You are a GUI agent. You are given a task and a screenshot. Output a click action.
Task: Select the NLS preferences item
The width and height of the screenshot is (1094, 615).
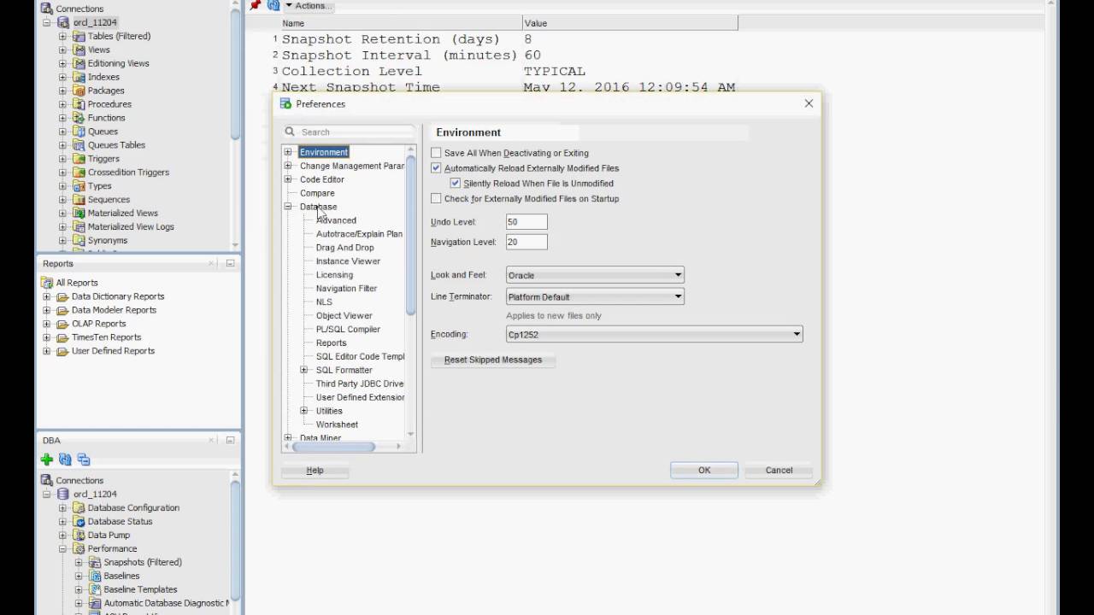pyautogui.click(x=324, y=302)
